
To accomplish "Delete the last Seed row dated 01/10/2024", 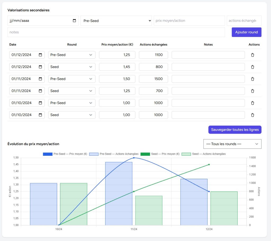I will pos(252,115).
